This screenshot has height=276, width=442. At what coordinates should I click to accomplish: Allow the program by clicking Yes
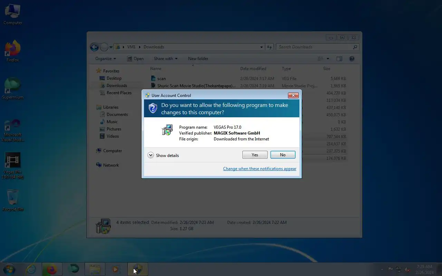[x=255, y=155]
